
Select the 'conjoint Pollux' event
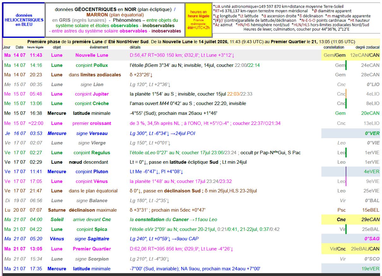(92, 65)
